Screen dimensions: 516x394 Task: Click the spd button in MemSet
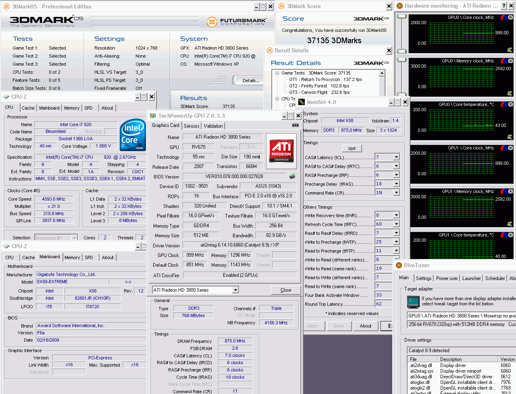[352, 148]
